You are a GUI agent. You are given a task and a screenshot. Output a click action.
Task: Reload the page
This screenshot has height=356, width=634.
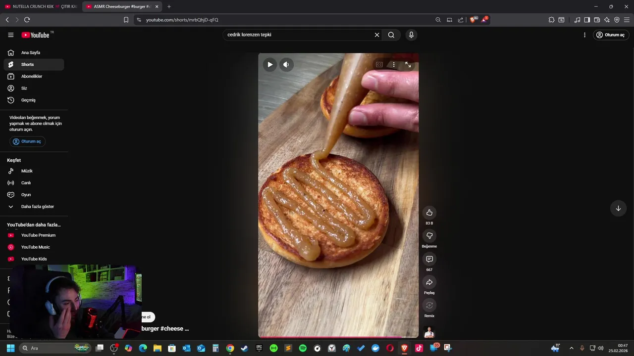[27, 20]
